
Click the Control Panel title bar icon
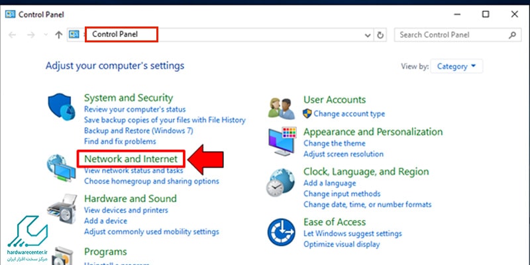click(x=10, y=15)
